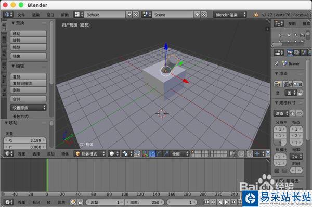Click the Y vector value field 0.000
The width and height of the screenshot is (312, 207).
[x=24, y=147]
